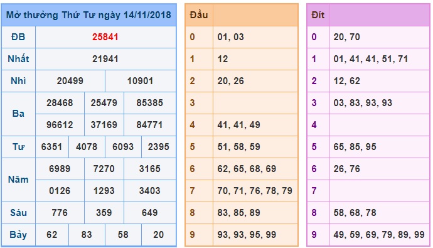Click the Đít column header

[x=318, y=15]
